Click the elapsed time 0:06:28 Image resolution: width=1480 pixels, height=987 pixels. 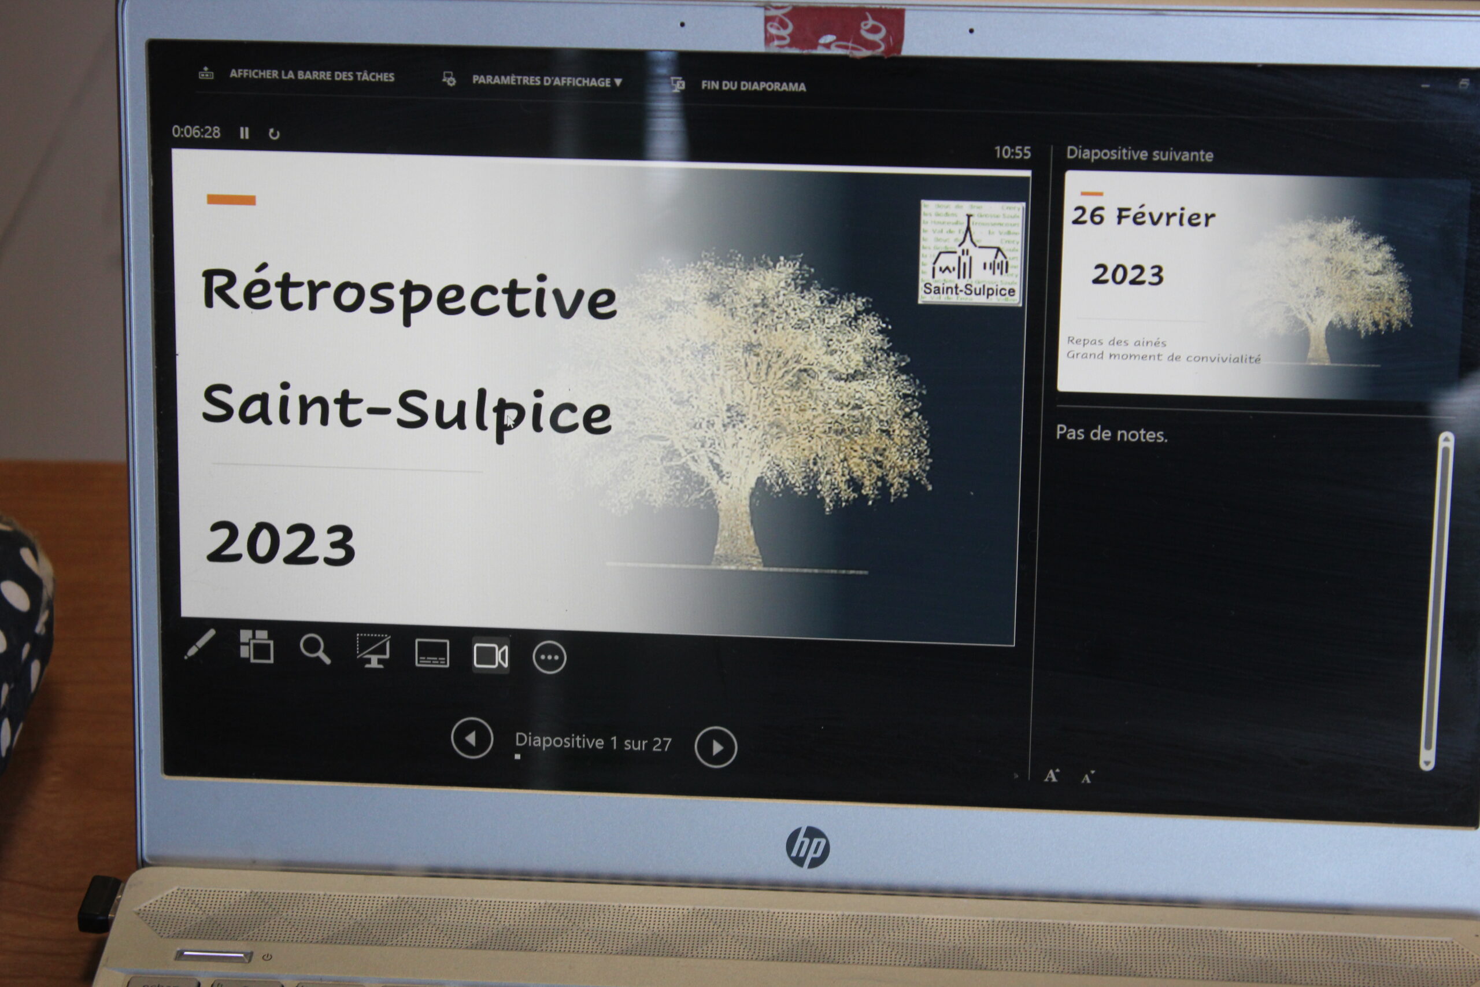(x=197, y=132)
